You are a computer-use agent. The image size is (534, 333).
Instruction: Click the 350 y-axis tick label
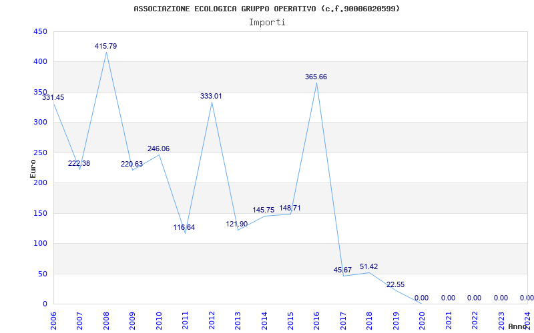point(40,92)
